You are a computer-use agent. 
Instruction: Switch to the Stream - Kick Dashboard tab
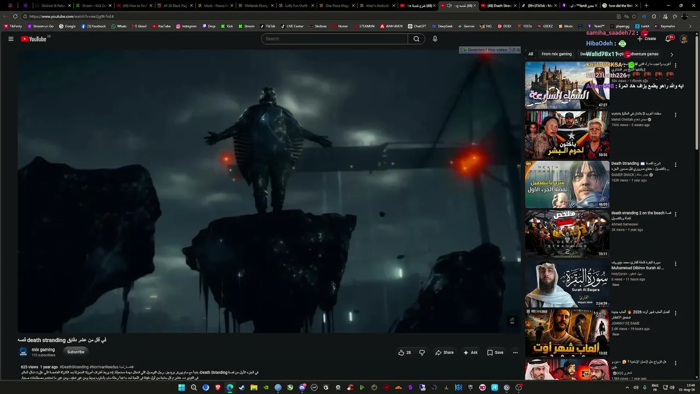[94, 5]
